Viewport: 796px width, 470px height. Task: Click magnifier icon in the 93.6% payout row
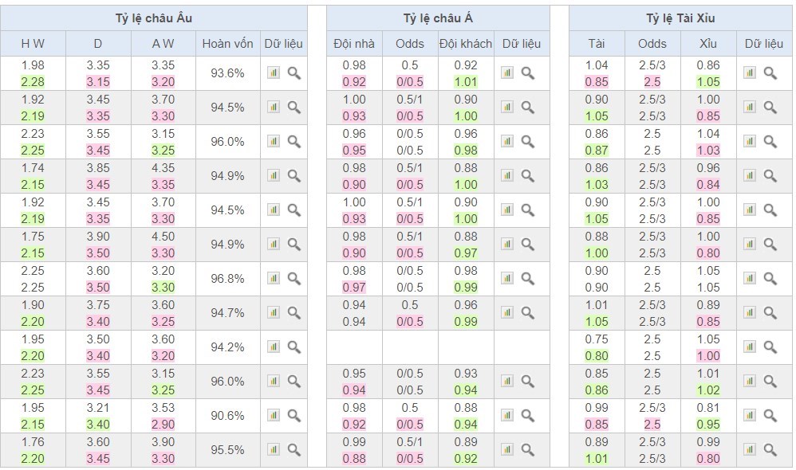click(x=294, y=73)
